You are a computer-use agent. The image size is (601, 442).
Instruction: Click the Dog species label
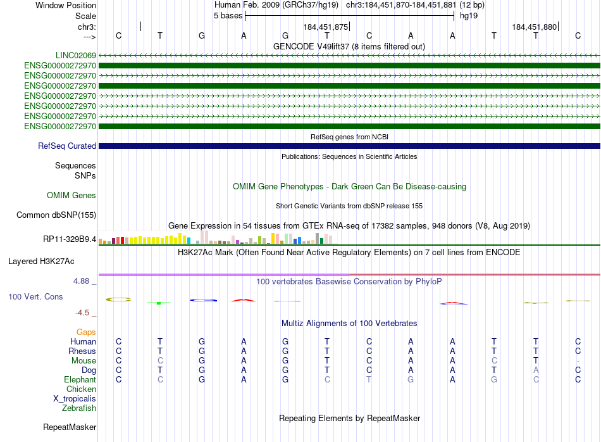89,370
